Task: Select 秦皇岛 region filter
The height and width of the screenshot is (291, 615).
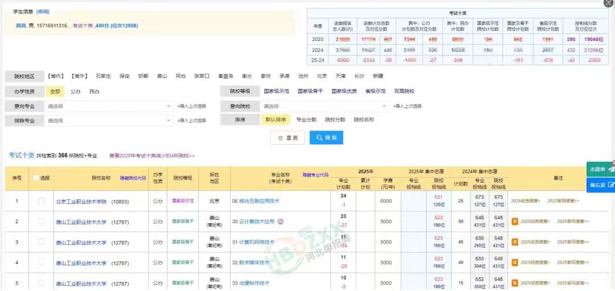Action: click(x=226, y=76)
